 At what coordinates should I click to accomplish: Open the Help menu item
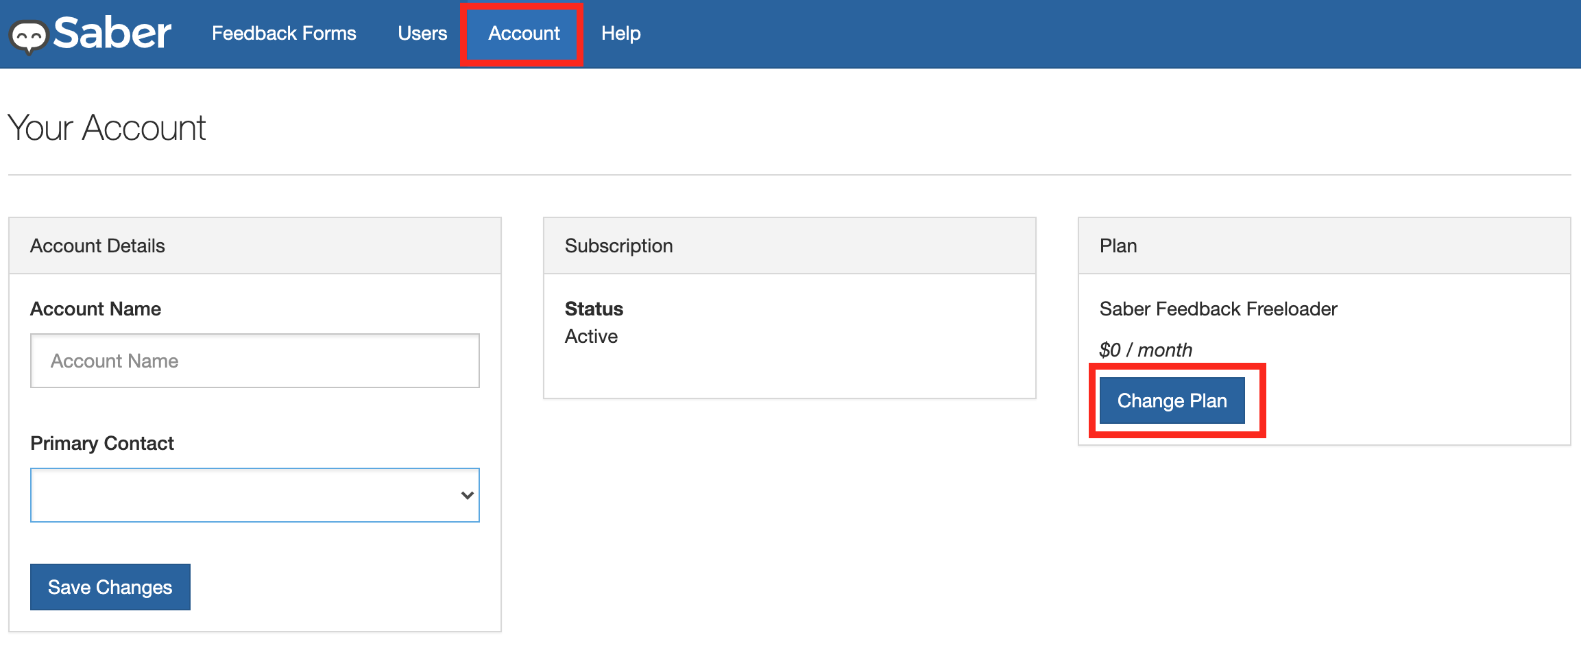pyautogui.click(x=620, y=34)
